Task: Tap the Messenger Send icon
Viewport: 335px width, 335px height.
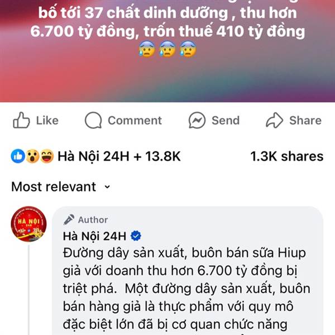Action: pos(197,120)
